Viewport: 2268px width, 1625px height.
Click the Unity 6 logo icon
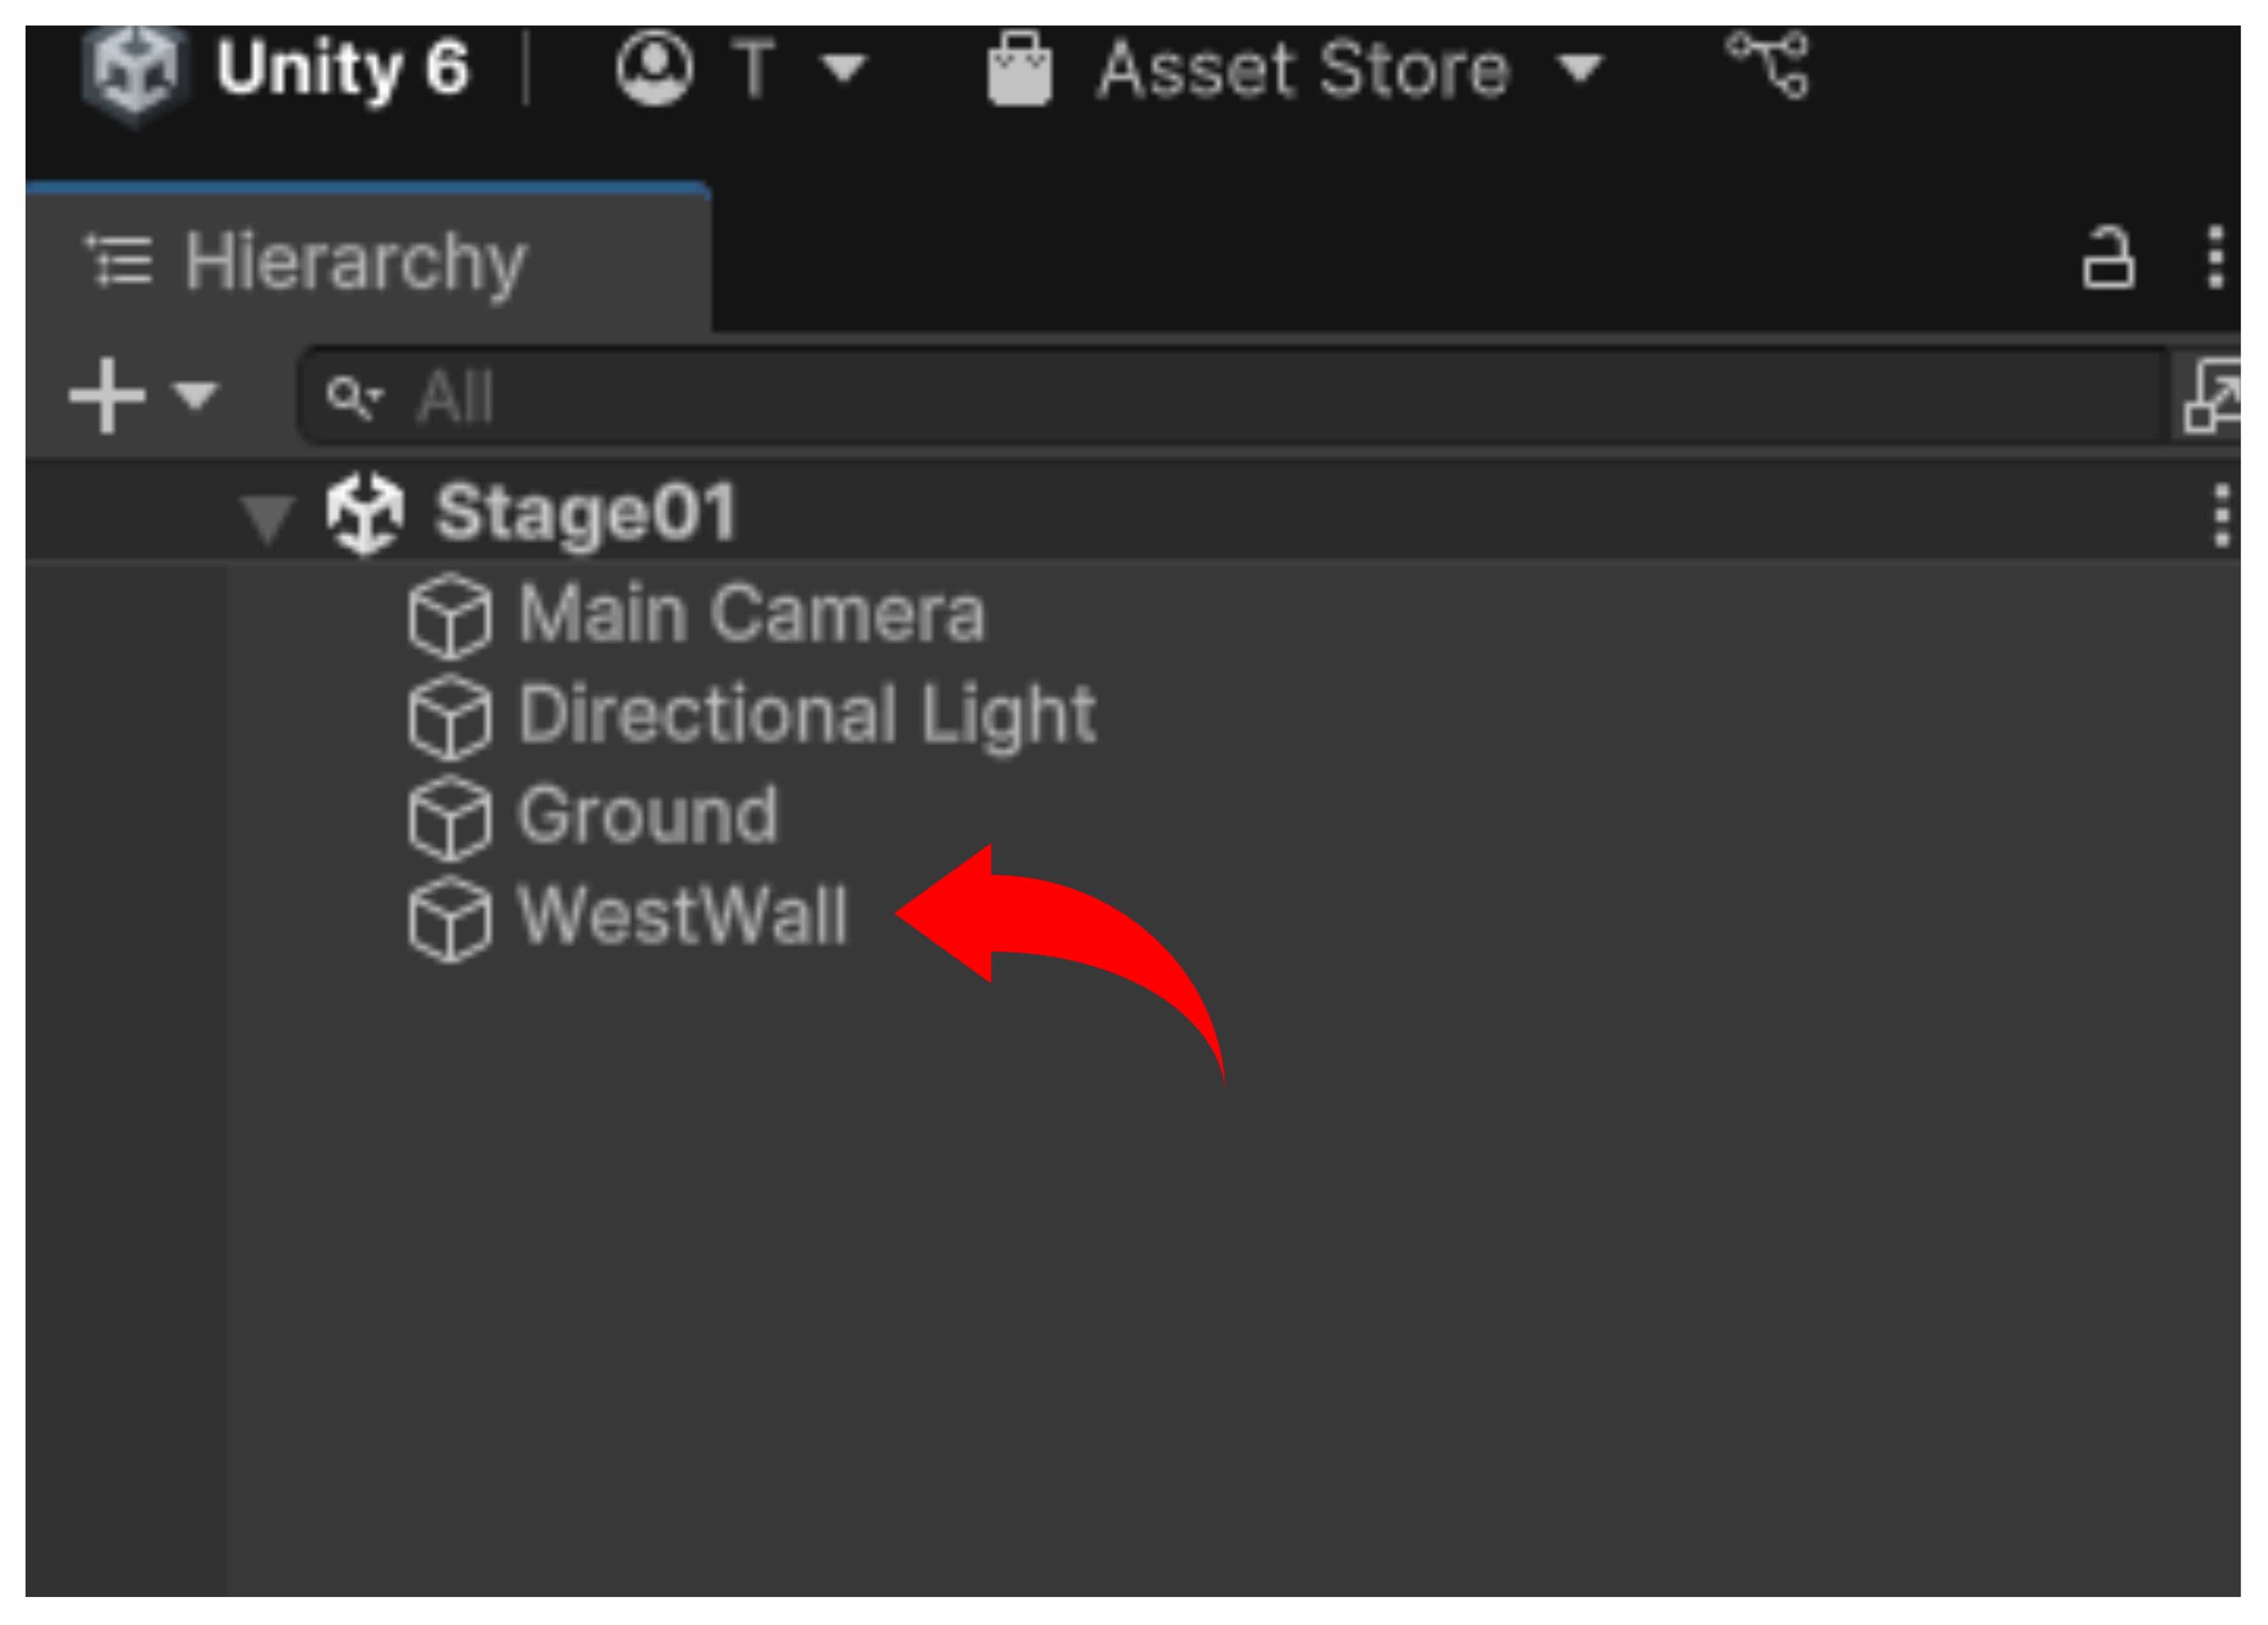coord(135,72)
